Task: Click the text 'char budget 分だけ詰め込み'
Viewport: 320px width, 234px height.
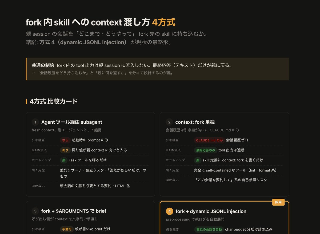Action: point(249,229)
